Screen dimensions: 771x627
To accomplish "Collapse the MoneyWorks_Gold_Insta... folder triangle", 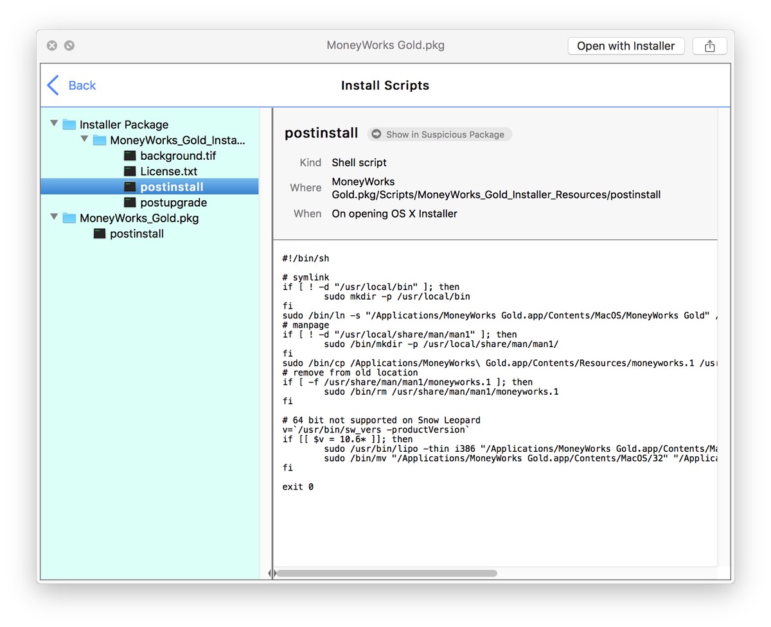I will (x=84, y=139).
